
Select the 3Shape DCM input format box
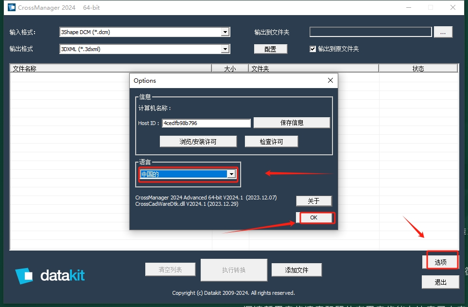click(x=145, y=32)
